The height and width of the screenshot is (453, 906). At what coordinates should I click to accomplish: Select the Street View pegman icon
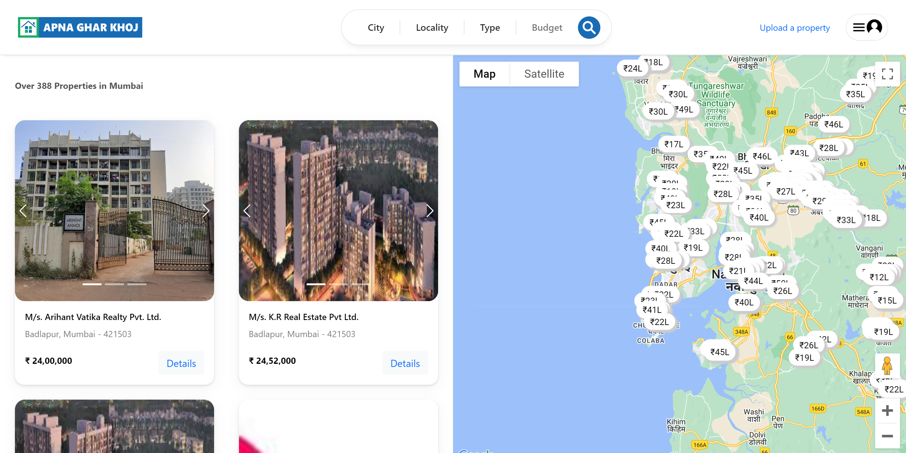(x=887, y=366)
